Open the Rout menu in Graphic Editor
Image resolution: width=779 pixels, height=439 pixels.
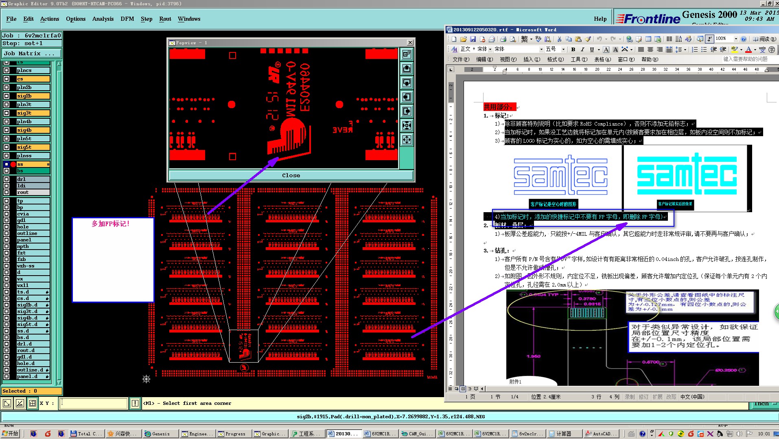coord(165,19)
